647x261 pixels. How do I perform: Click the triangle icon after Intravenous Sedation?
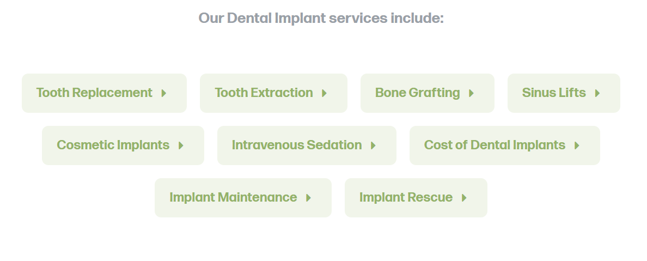click(x=373, y=145)
